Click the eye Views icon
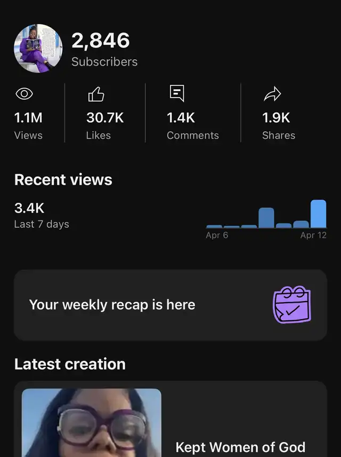Image resolution: width=341 pixels, height=457 pixels. [x=24, y=94]
